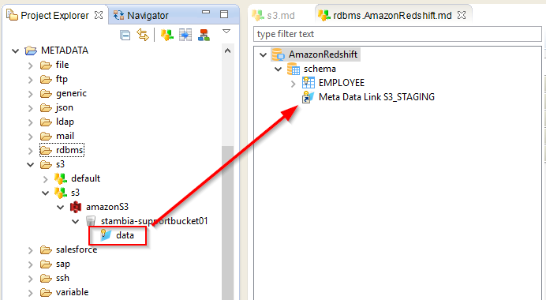Click the Project Explorer vertical scrollbar thumb

pos(228,223)
